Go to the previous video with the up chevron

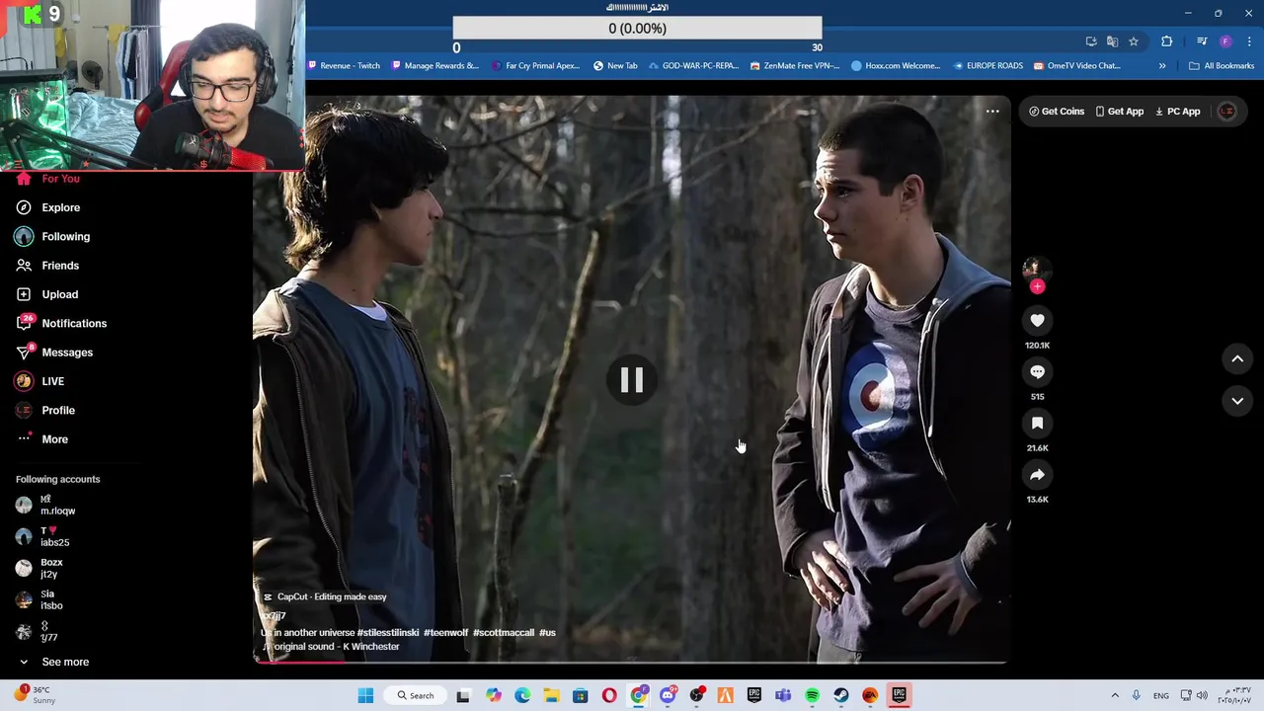tap(1237, 359)
